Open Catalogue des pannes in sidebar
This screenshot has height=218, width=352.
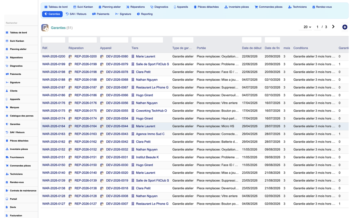(21, 116)
